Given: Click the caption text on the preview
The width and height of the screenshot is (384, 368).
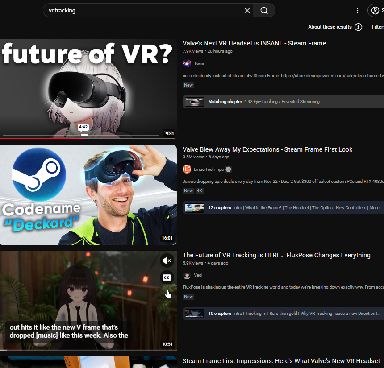Looking at the screenshot, I should pos(69,331).
